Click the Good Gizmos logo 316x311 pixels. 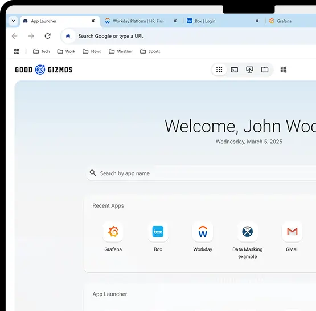pyautogui.click(x=44, y=70)
